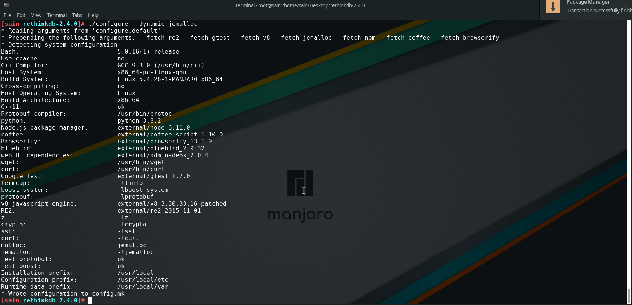Click '-lboost_system' value
This screenshot has width=632, height=305.
143,190
